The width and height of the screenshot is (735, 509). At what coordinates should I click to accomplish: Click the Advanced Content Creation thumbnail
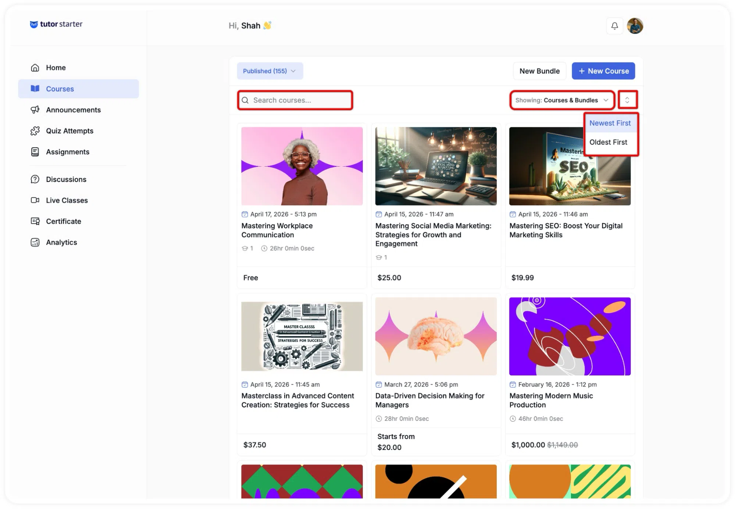[302, 337]
